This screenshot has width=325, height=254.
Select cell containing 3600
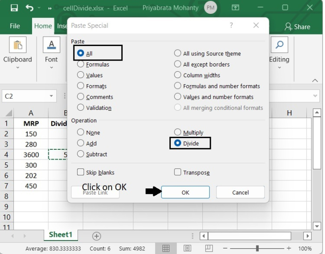tap(31, 155)
